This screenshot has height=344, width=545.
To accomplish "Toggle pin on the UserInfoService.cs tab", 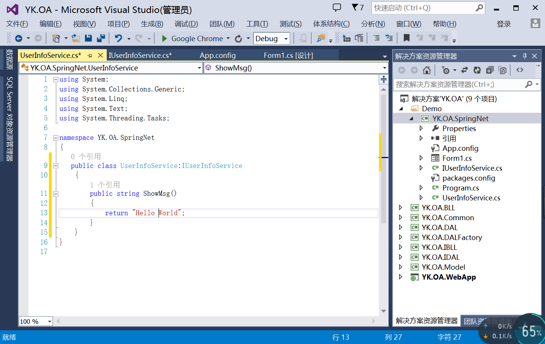I will pos(90,56).
